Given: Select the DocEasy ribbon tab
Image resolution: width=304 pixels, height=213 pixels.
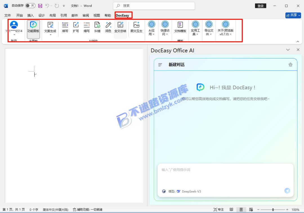Looking at the screenshot, I should 122,15.
